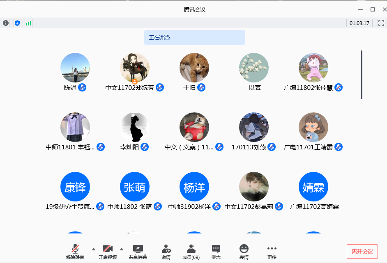
Task: Open the 聊天 chat panel
Action: coord(216,252)
